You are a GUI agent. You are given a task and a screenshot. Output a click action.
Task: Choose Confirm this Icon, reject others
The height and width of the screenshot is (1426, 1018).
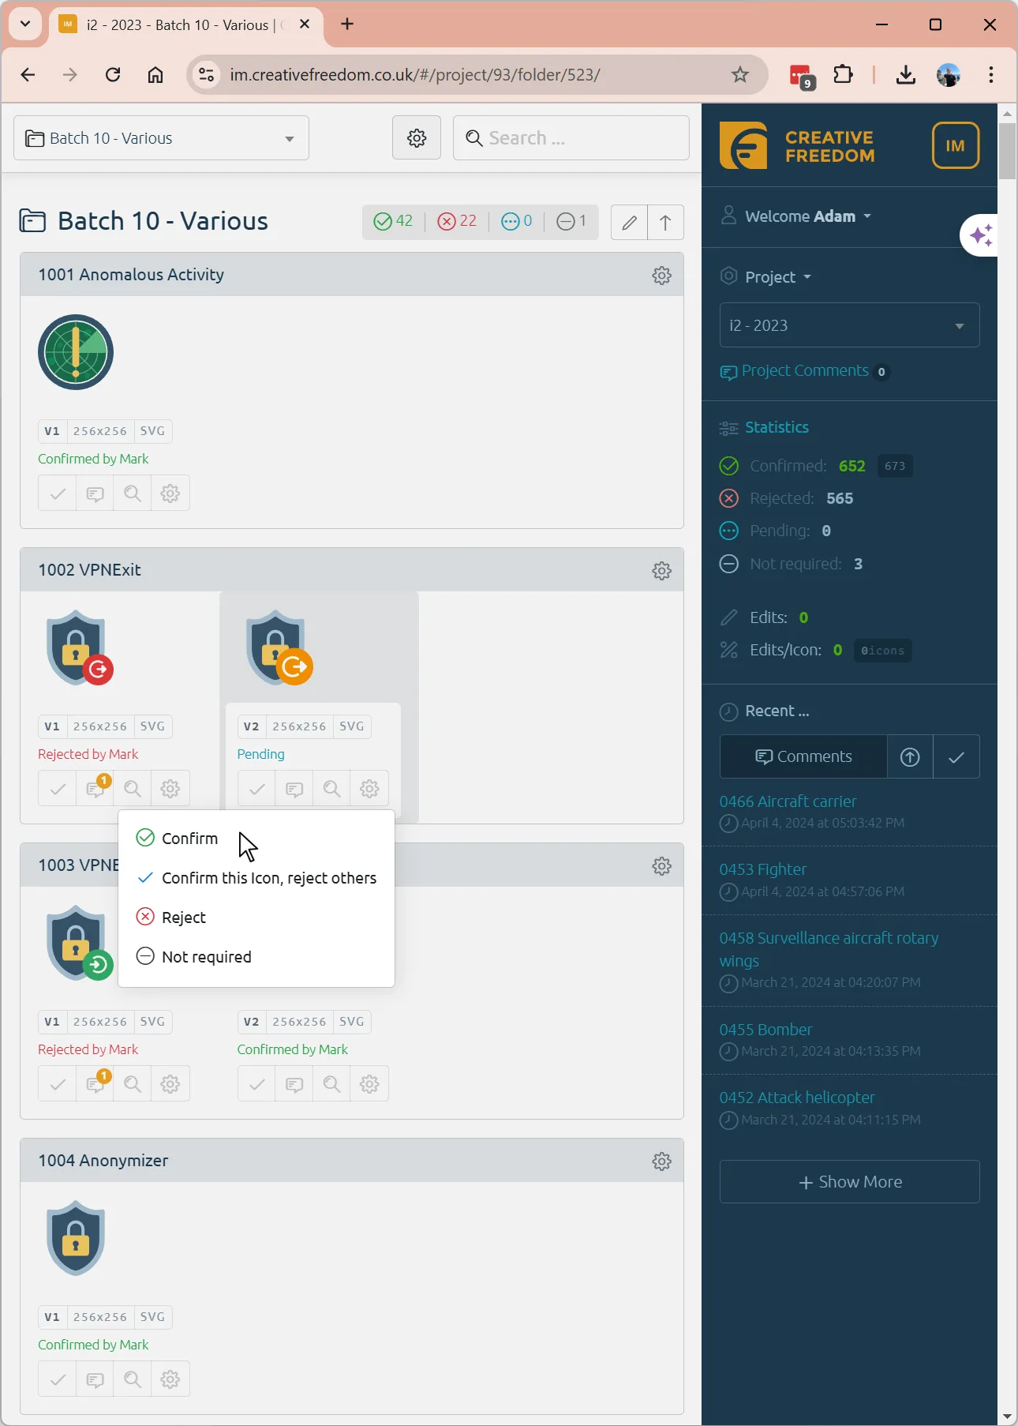pyautogui.click(x=256, y=878)
